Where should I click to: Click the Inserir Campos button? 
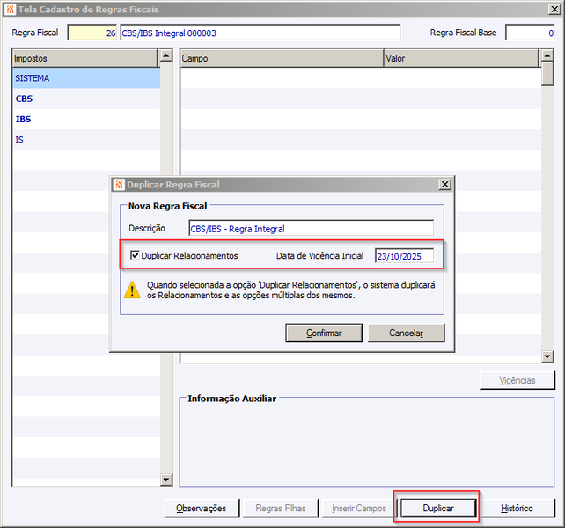(x=359, y=508)
